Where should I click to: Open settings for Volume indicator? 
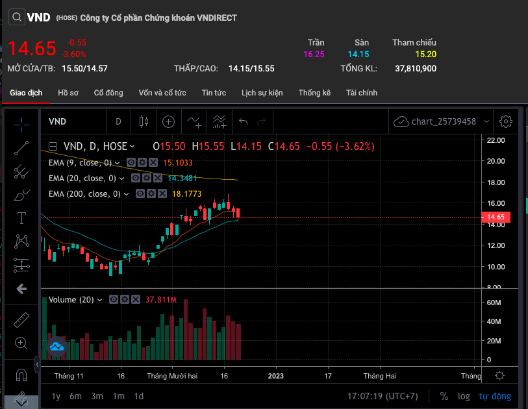[x=125, y=299]
